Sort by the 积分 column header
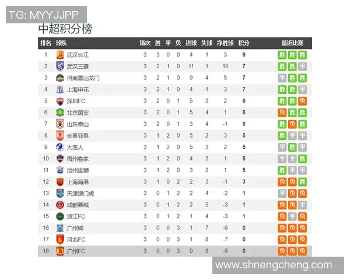Screen dimensions: 350x280 coord(244,43)
